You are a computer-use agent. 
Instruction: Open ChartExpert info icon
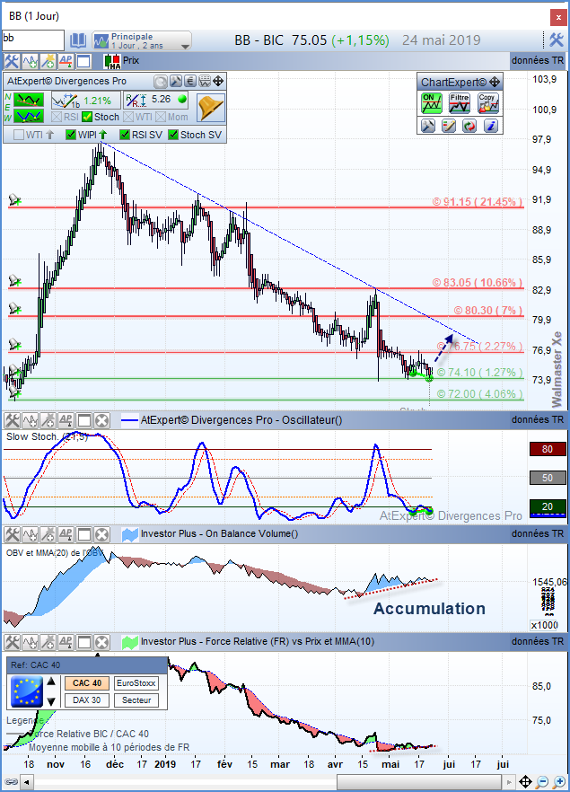491,126
